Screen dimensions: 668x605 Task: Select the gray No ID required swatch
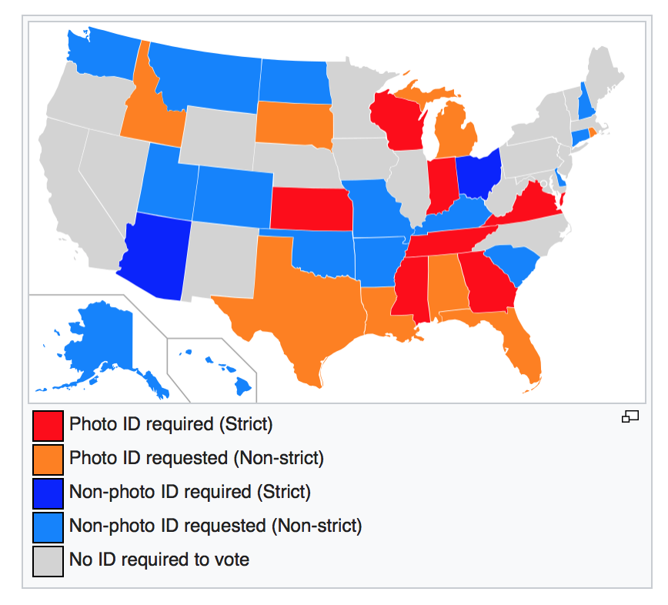[48, 561]
